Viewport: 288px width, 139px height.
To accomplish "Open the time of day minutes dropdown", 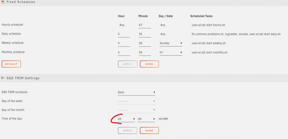I will click(x=146, y=119).
